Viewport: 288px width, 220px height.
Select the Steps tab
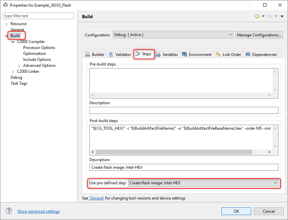coord(144,54)
